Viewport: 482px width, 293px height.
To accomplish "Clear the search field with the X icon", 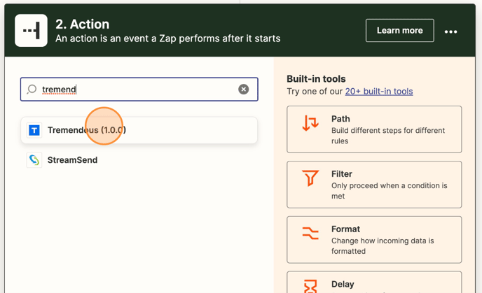I will click(244, 90).
